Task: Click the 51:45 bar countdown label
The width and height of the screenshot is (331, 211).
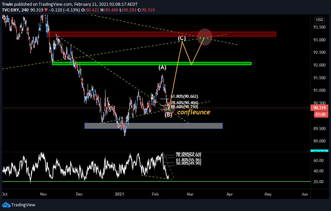Action: pyautogui.click(x=320, y=115)
